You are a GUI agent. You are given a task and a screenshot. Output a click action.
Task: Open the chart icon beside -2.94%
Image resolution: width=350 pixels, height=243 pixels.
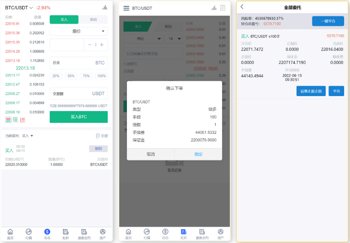click(105, 7)
